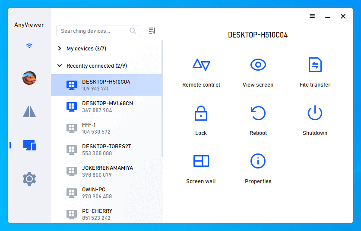Open View screen eye icon
This screenshot has width=361, height=231.
(258, 65)
